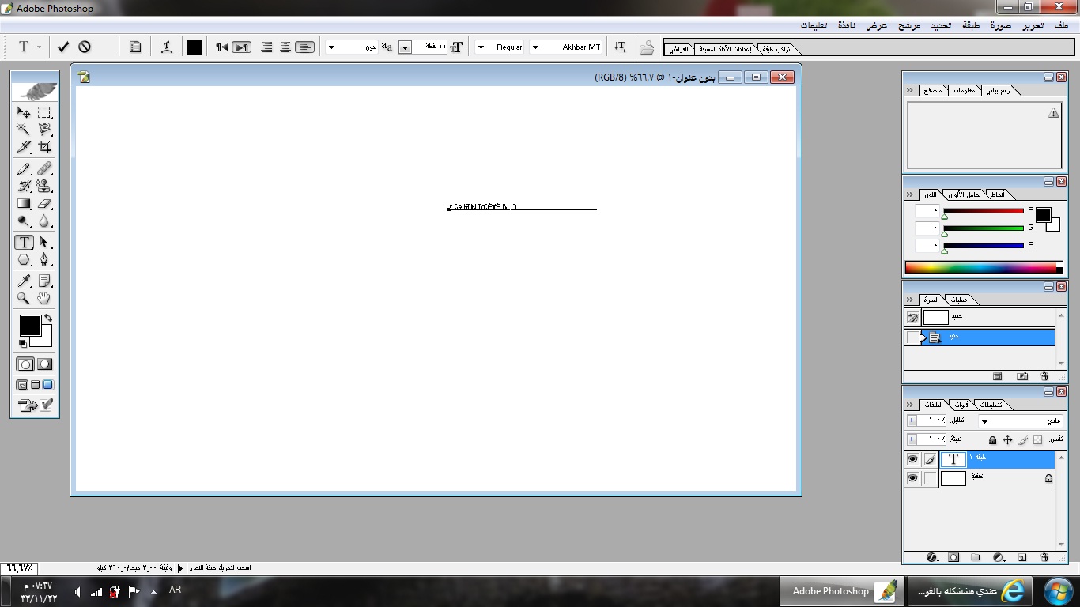Switch to the قنوات (Channels) tab

coord(959,405)
